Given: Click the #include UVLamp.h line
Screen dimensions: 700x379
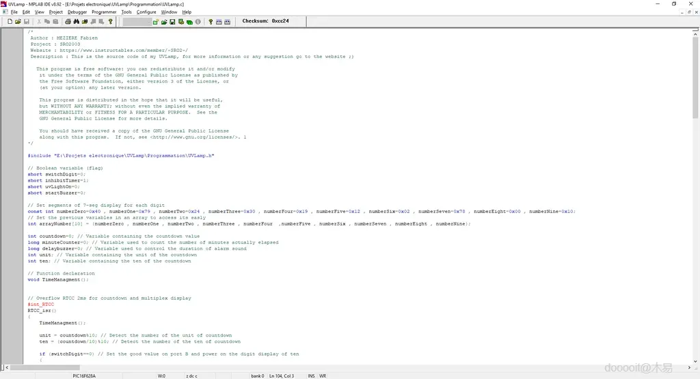Looking at the screenshot, I should [121, 156].
